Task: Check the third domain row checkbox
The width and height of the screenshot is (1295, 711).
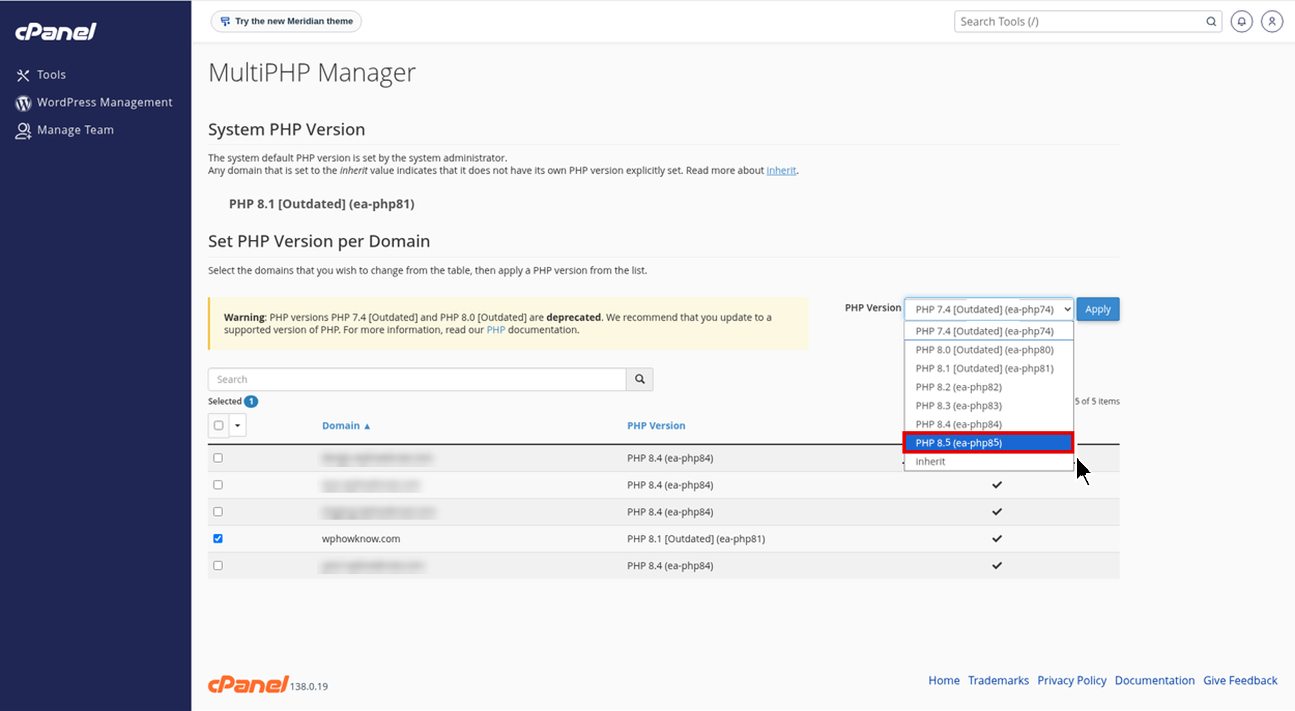Action: click(218, 512)
